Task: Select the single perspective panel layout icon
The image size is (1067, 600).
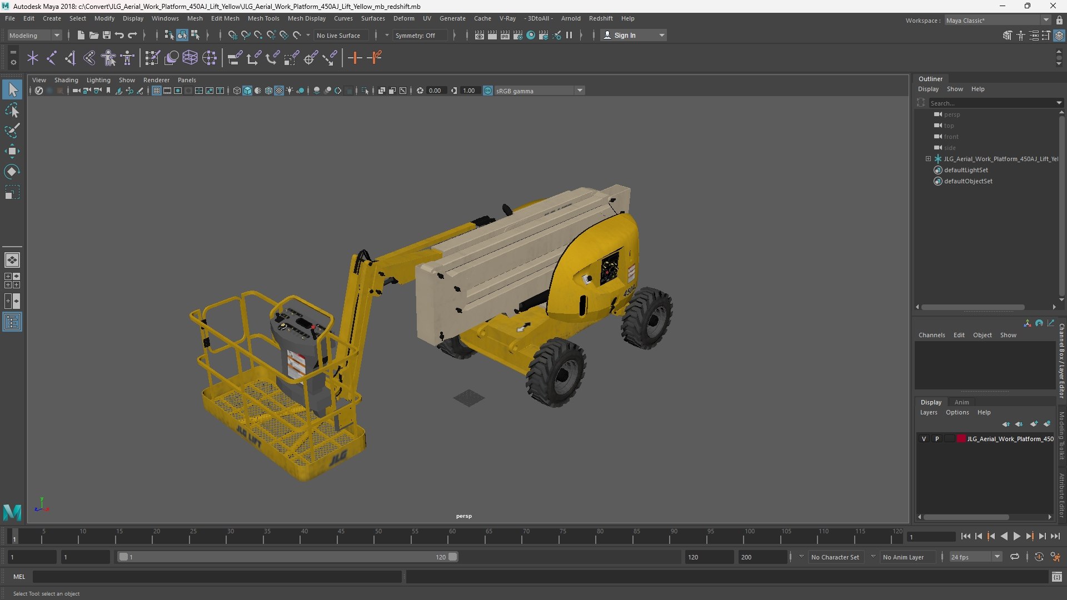Action: 12,259
